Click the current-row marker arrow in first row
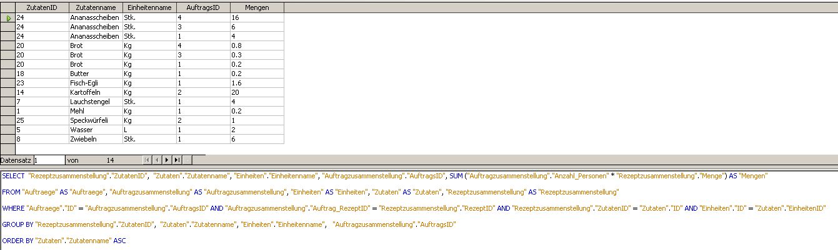Viewport: 838px width, 250px height. click(x=8, y=19)
